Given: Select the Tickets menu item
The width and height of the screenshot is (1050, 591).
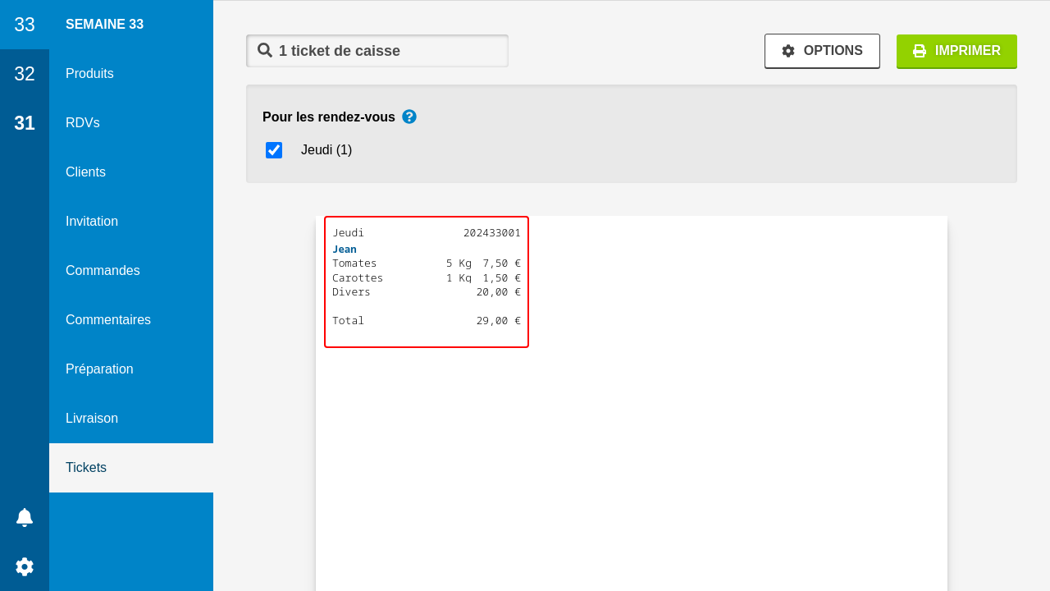Looking at the screenshot, I should pos(86,468).
